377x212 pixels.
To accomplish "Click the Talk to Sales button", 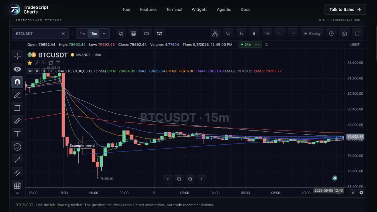I will coord(345,9).
